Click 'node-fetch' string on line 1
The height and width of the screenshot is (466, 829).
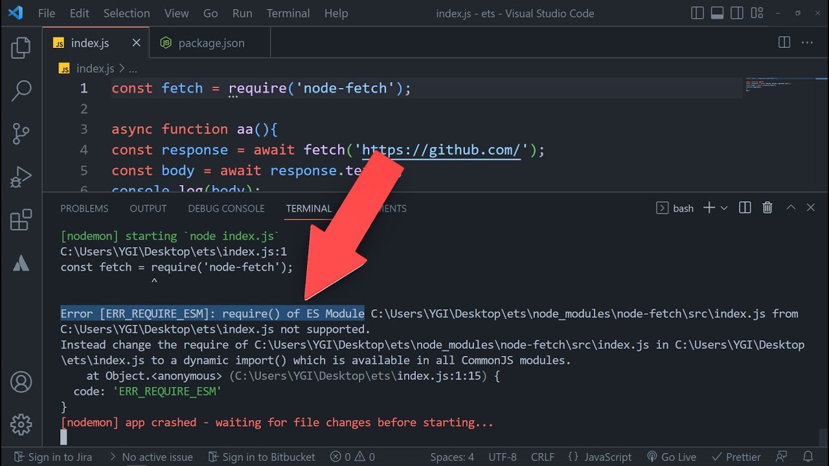[x=345, y=88]
